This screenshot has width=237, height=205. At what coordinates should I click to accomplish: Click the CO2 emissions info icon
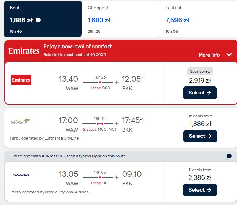[x=229, y=156]
